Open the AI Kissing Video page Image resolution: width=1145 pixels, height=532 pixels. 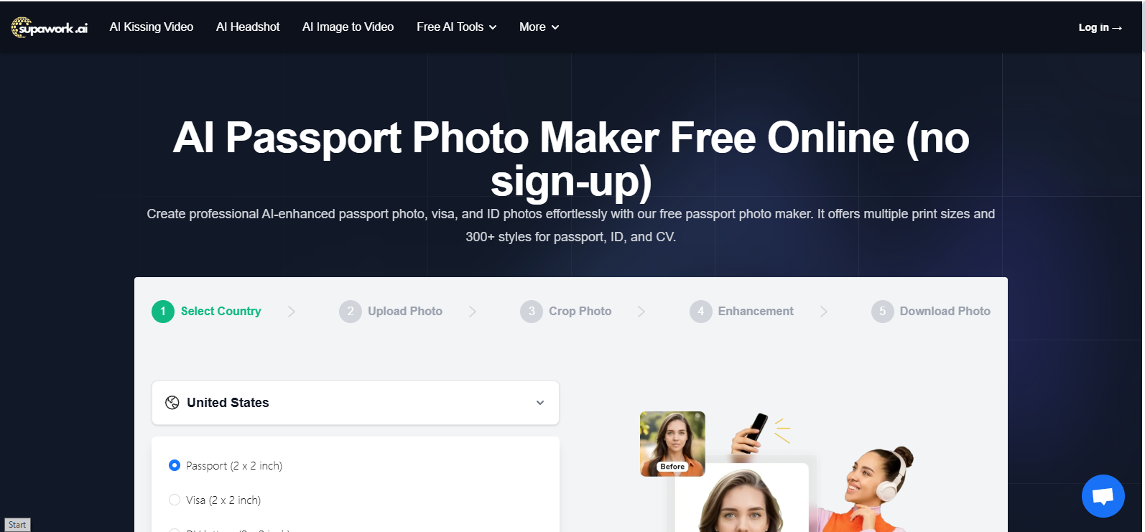click(152, 27)
